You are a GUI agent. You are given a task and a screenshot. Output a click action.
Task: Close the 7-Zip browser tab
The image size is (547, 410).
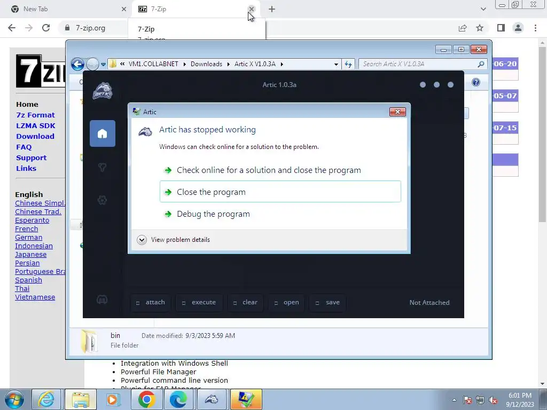pos(251,9)
